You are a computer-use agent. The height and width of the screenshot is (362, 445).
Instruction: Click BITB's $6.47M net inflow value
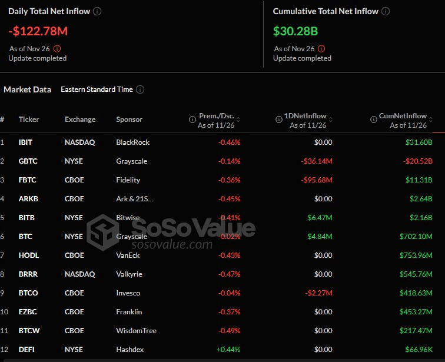(x=320, y=218)
